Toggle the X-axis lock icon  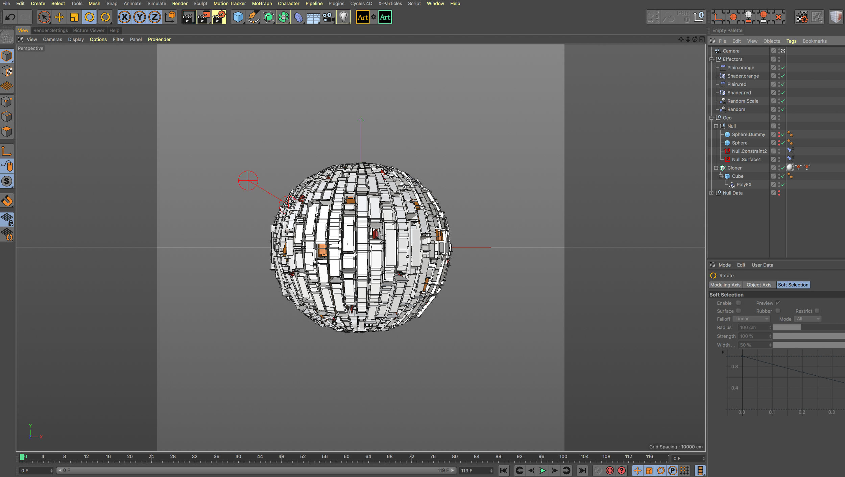(x=124, y=17)
